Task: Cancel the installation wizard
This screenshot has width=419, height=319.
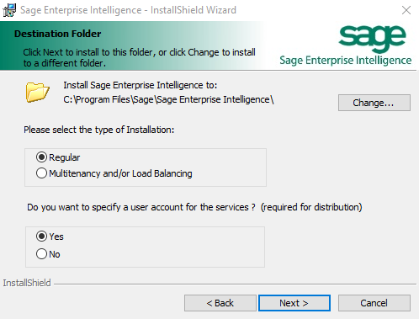Action: (374, 303)
